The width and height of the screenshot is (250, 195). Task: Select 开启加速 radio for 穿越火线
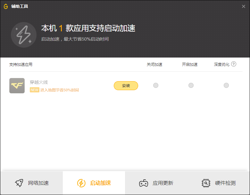tap(191, 85)
